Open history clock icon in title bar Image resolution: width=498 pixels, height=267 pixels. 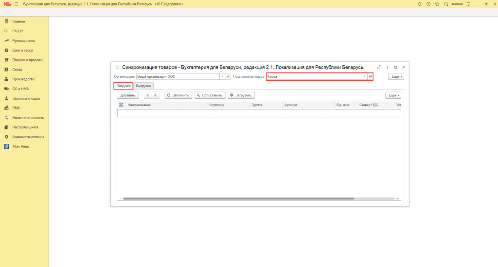pos(428,4)
